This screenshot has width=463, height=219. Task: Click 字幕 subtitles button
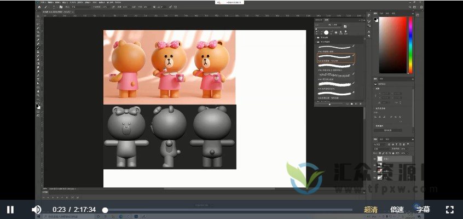[x=423, y=210]
